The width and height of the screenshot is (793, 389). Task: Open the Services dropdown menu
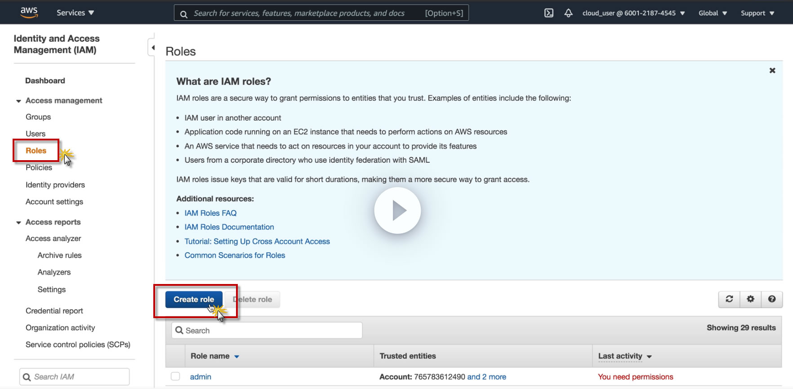click(x=75, y=13)
